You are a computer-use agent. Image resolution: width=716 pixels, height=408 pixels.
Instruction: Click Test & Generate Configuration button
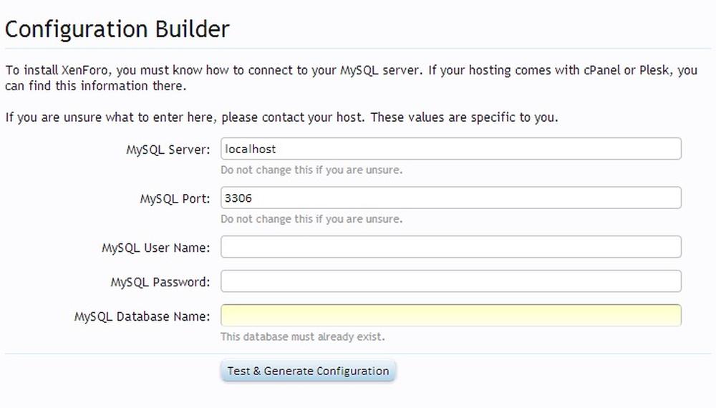pos(308,371)
